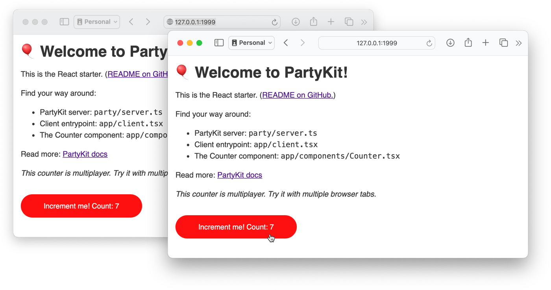Click address bar in front Safari window

[x=377, y=43]
